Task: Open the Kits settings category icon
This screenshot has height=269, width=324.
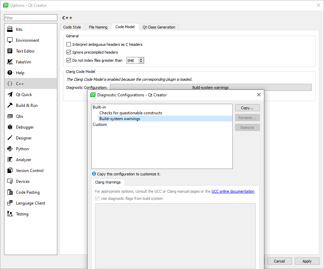Action: (10, 30)
